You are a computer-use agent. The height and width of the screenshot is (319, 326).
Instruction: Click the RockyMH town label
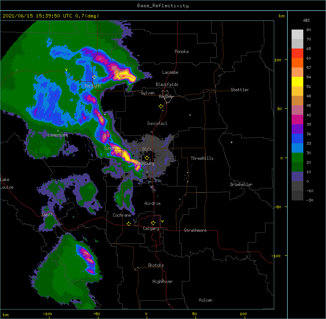click(93, 86)
